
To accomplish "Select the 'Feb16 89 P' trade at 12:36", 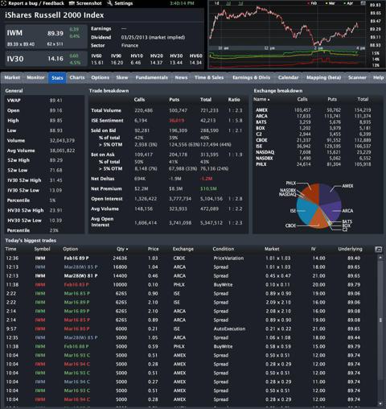I will [x=190, y=258].
